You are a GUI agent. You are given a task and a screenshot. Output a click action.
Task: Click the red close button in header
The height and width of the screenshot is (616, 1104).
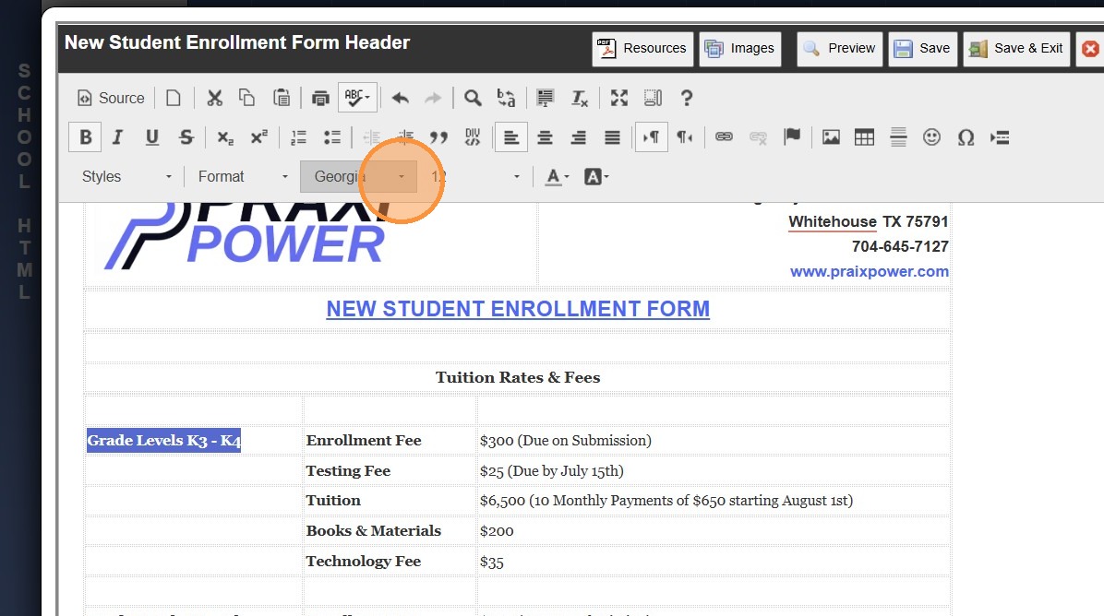click(1090, 49)
